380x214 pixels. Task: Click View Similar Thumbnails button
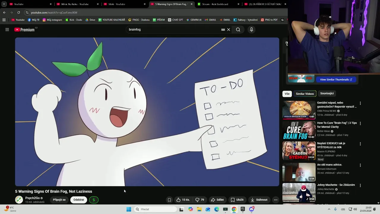click(x=336, y=79)
